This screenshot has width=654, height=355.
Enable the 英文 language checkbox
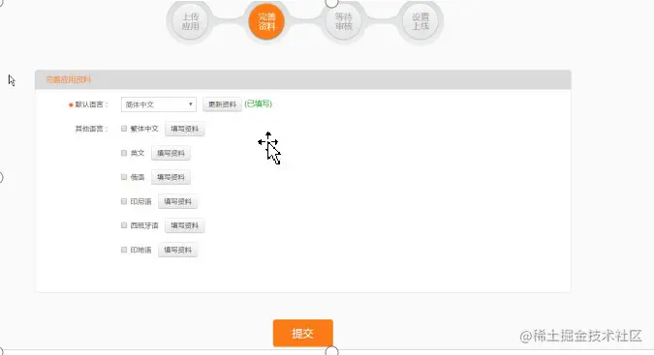[124, 153]
